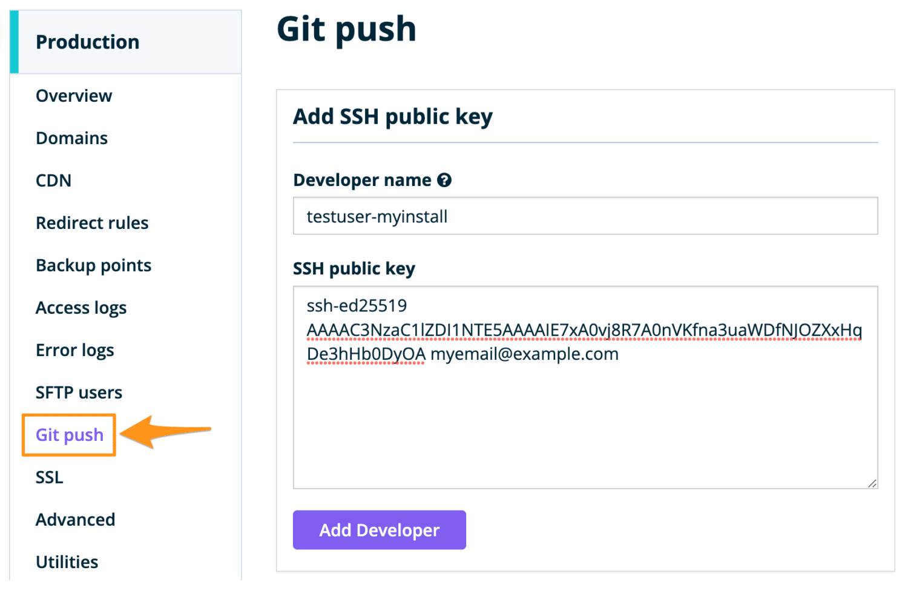This screenshot has height=602, width=908.
Task: Click the textarea resize handle
Action: 873,483
